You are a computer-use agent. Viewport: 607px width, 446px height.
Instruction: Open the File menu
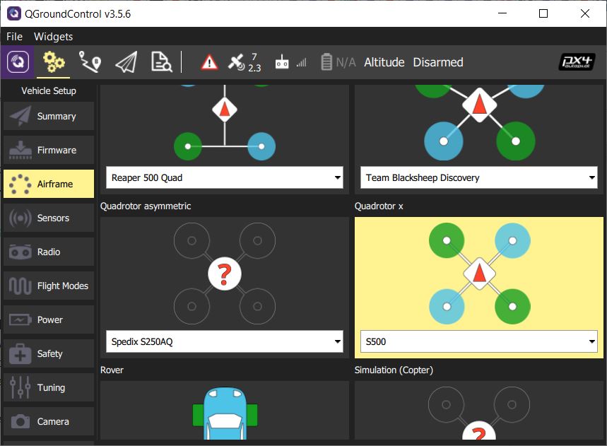point(14,36)
